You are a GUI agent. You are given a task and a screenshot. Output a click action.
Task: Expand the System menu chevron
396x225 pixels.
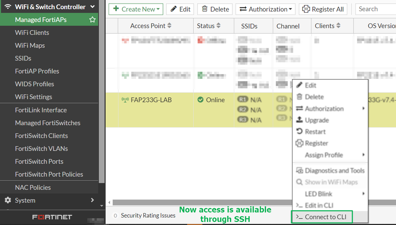[92, 200]
